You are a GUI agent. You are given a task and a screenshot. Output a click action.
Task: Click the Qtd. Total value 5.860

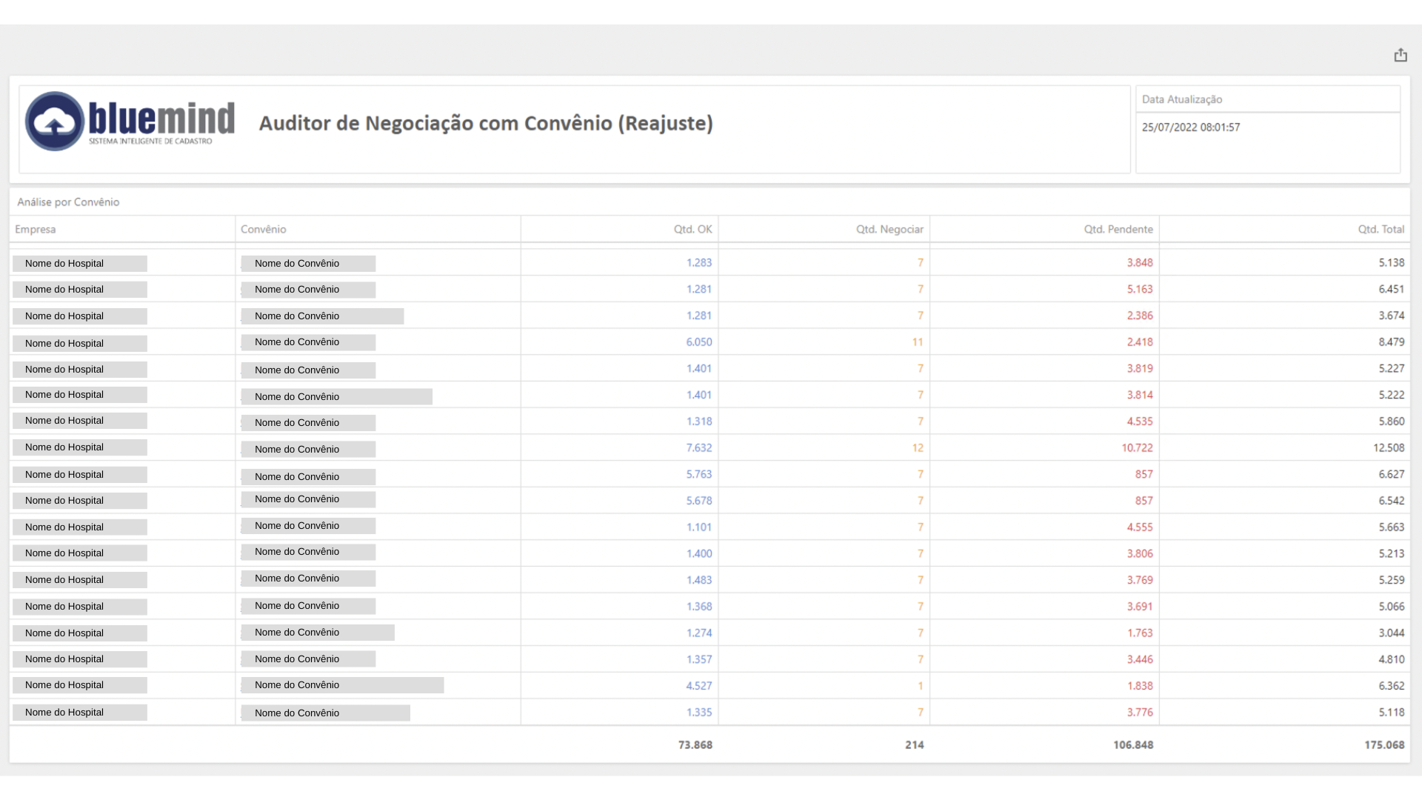[1391, 421]
